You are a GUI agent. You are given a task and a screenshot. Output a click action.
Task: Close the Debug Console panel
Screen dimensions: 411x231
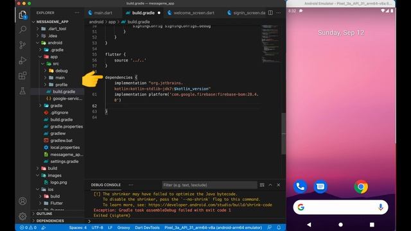pyautogui.click(x=278, y=185)
